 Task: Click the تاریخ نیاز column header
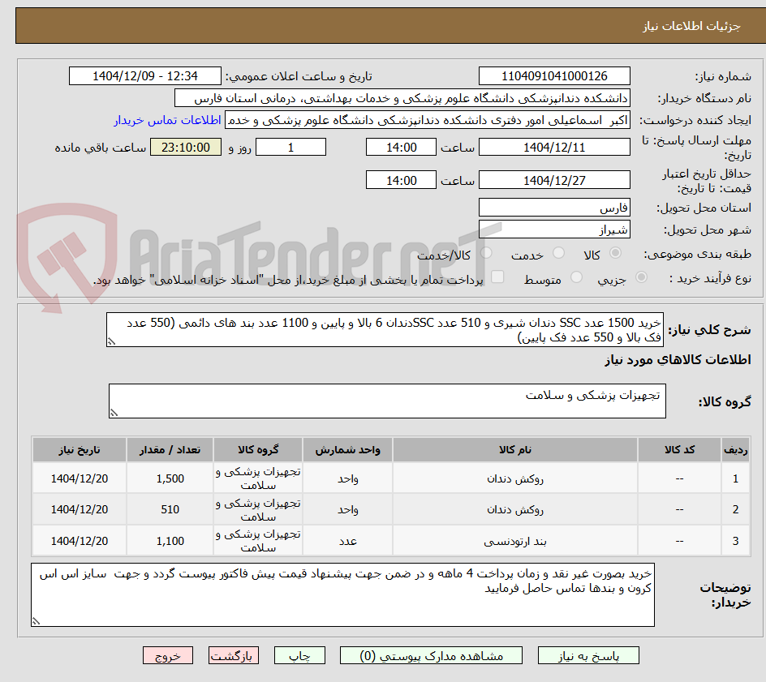(80, 449)
